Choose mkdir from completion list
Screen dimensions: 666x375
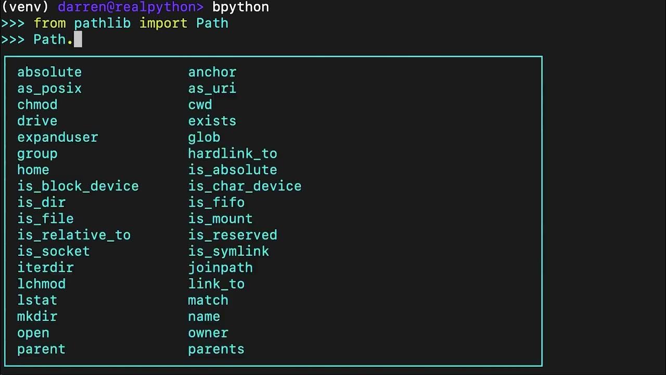pos(37,316)
